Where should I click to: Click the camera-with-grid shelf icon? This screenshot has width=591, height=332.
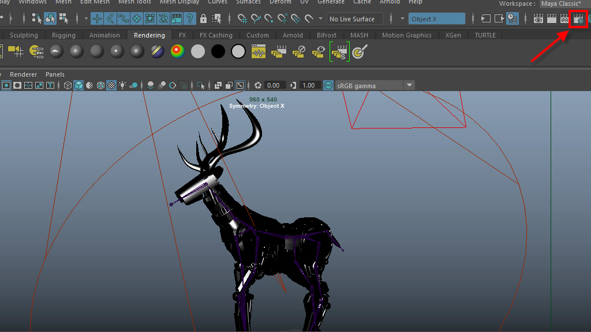16,51
